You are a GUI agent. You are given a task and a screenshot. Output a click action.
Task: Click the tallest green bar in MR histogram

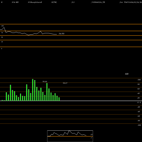coord(33,90)
